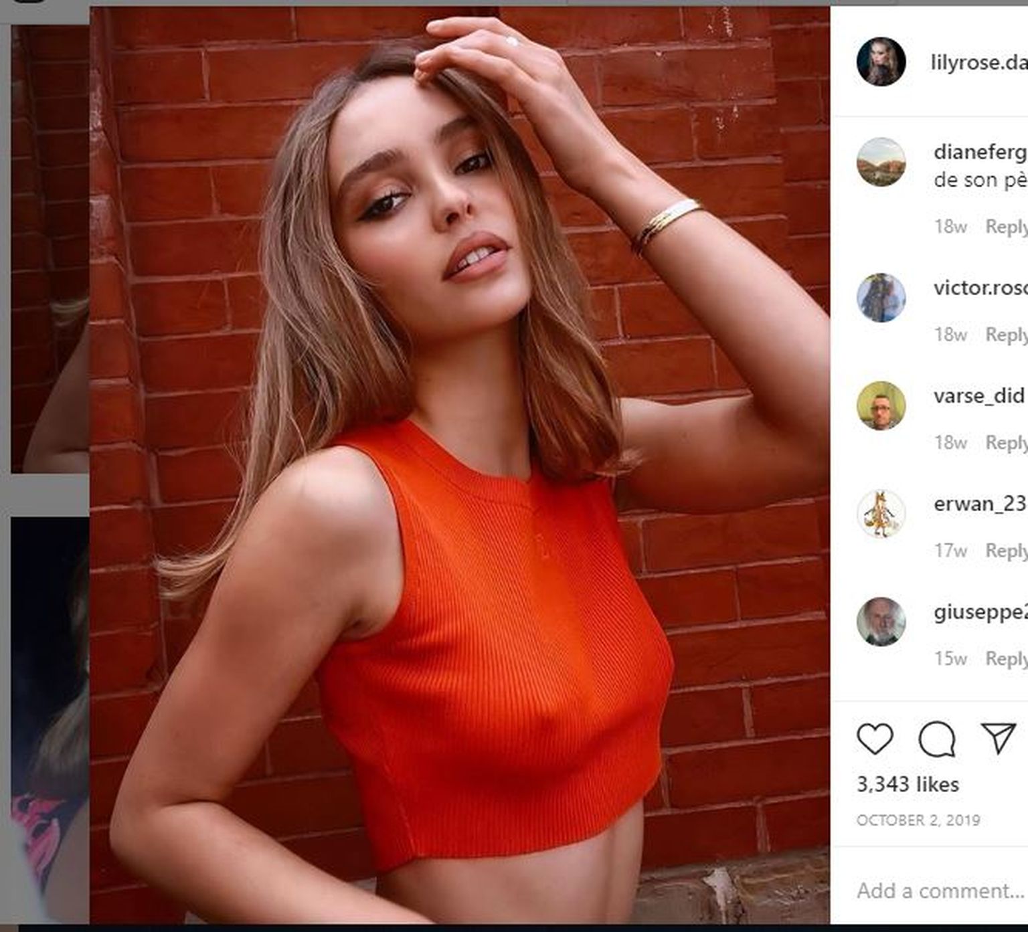Screen dimensions: 1028x932
Task: Open erwan_23 commenter avatar
Action: click(x=881, y=514)
